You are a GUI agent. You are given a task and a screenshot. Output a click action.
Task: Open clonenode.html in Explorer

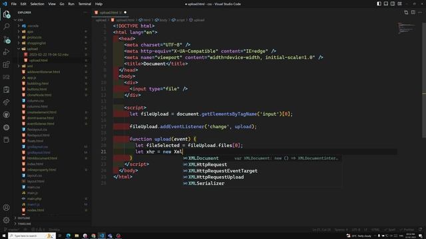(52, 95)
